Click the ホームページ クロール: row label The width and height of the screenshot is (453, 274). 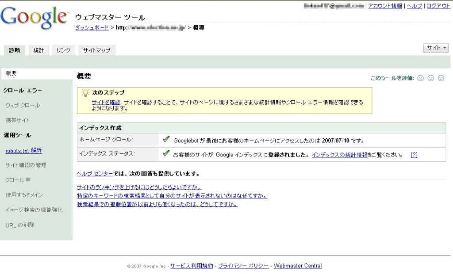(106, 140)
